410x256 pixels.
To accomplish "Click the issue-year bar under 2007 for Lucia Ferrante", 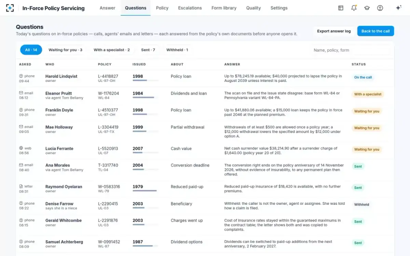I will (x=146, y=153).
